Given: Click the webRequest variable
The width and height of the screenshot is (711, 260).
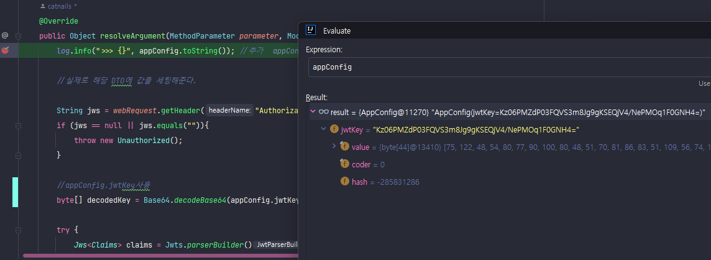Looking at the screenshot, I should coord(135,110).
